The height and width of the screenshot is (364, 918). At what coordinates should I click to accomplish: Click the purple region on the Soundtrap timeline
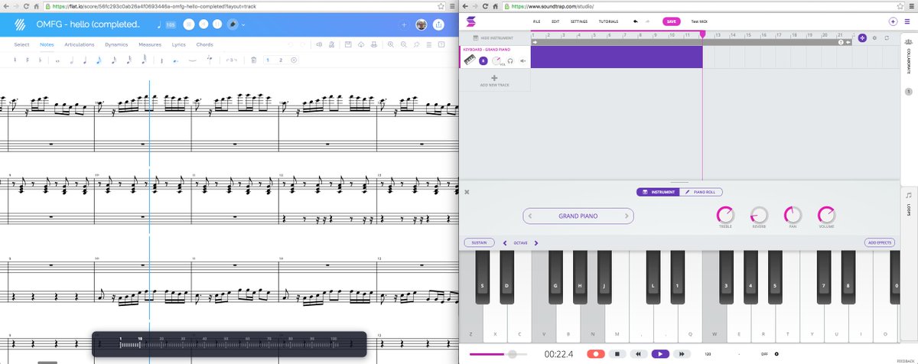coord(616,57)
